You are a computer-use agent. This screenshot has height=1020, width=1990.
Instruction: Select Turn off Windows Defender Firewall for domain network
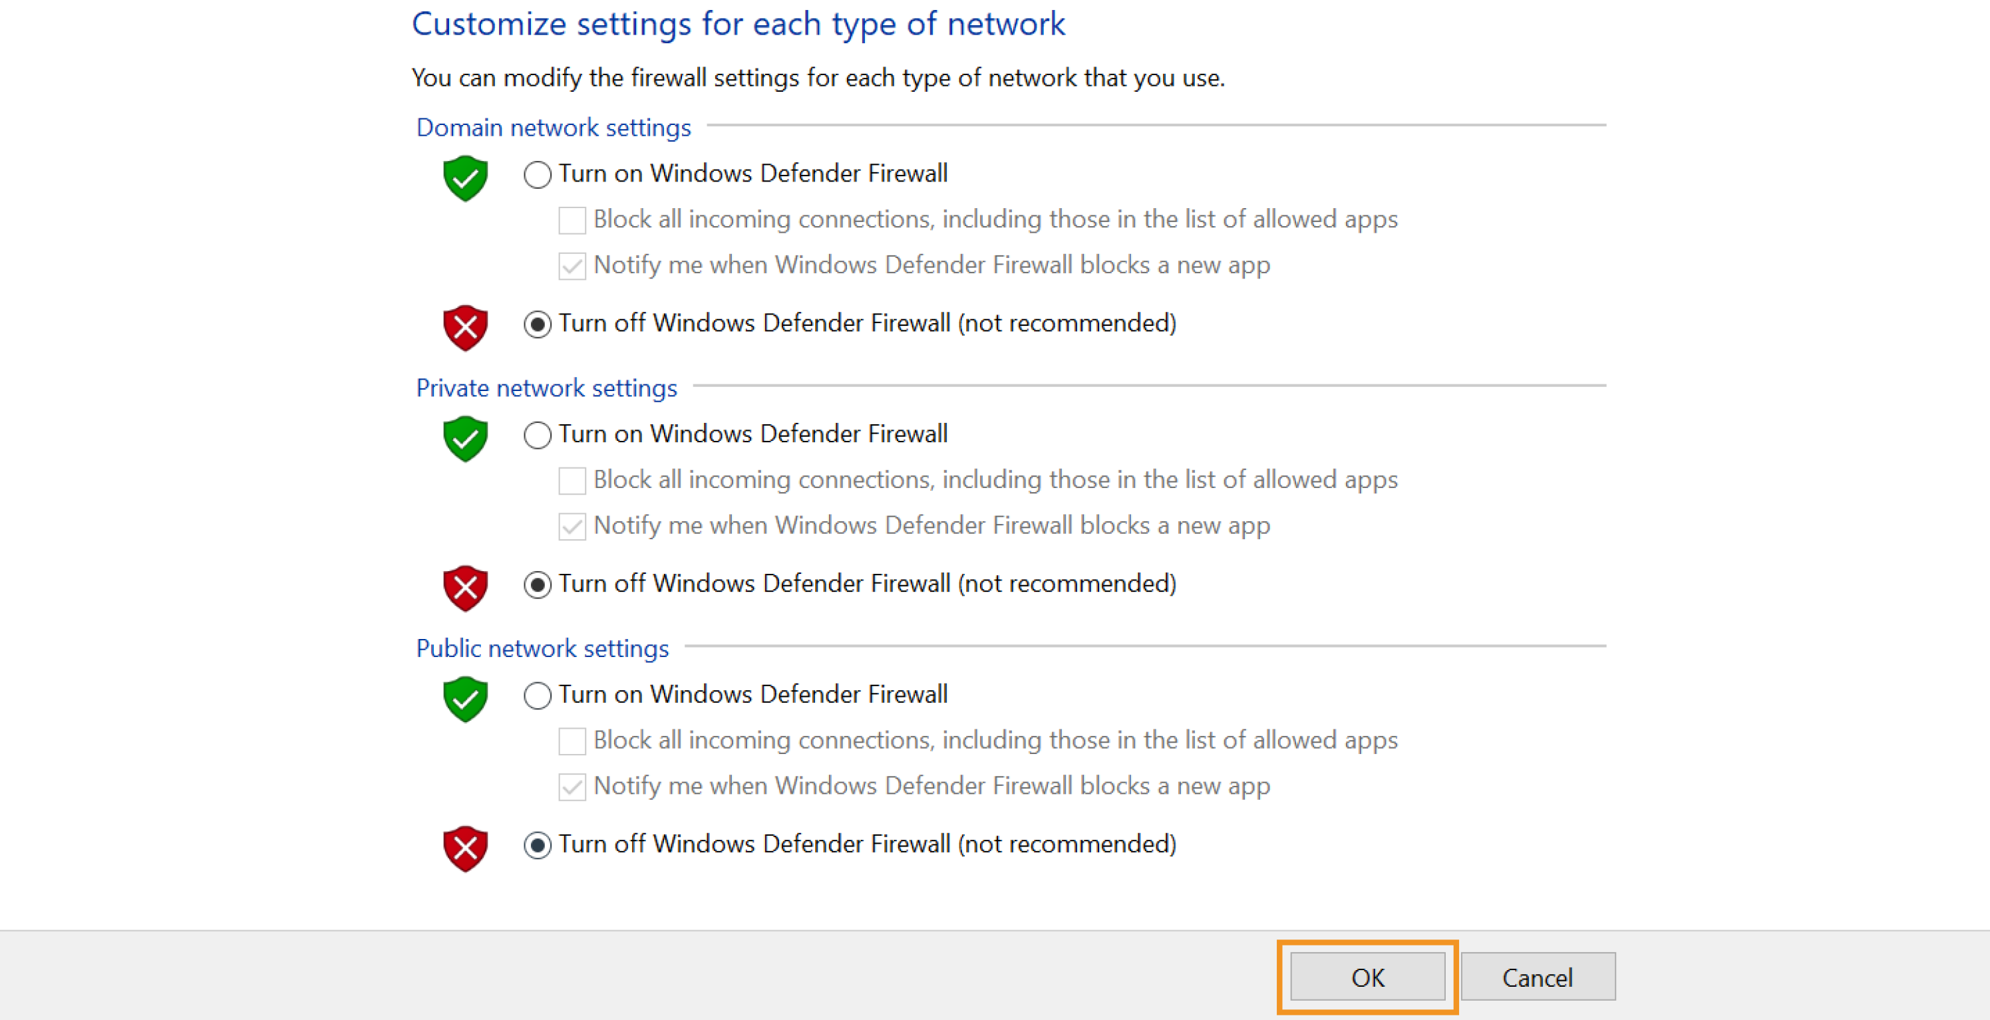tap(537, 324)
